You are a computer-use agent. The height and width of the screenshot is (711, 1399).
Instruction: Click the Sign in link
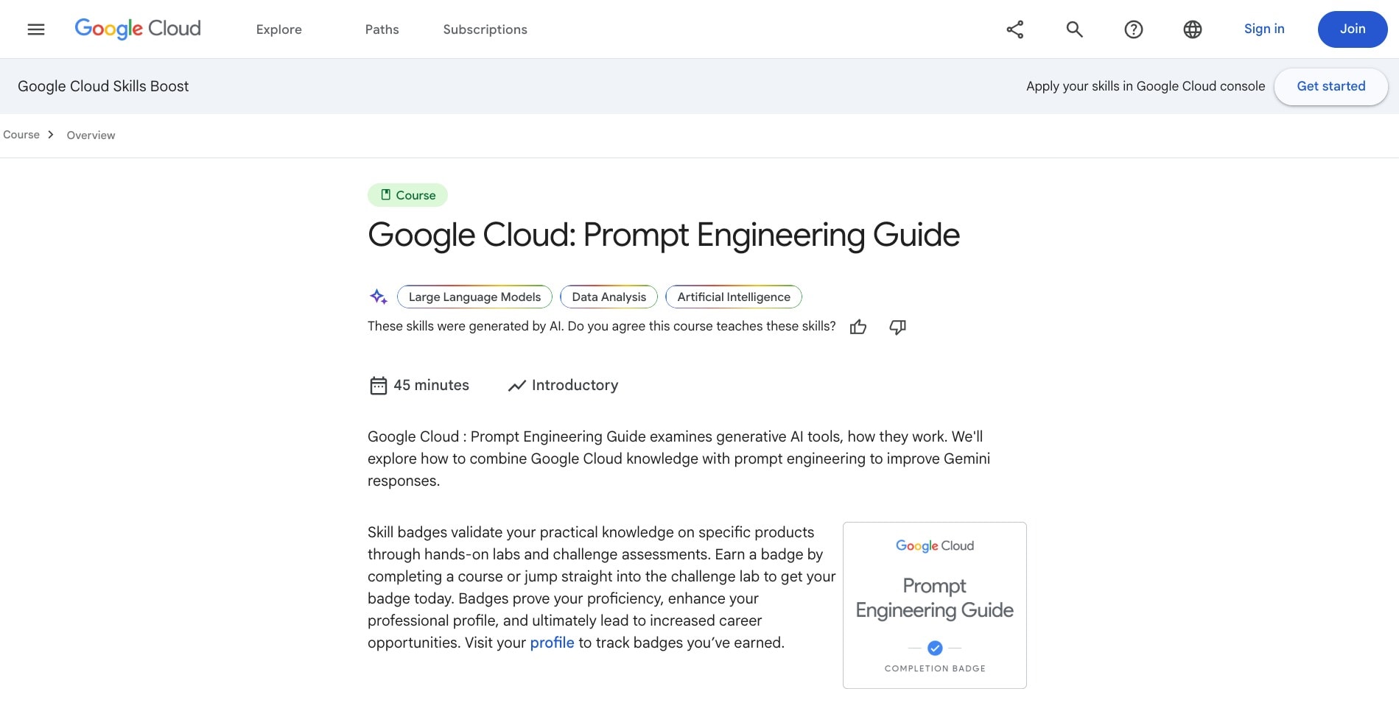coord(1263,29)
